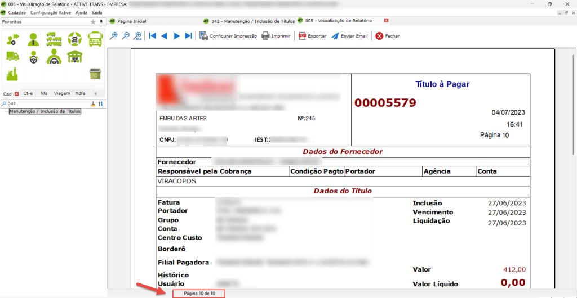
Task: Open Configurar Impressão print setup
Action: coord(228,36)
